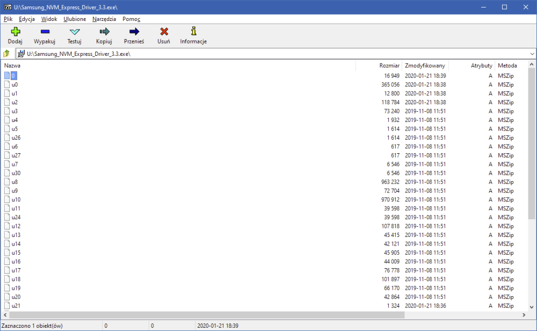
Task: Click the vertical scrollbar up arrow
Action: pyautogui.click(x=532, y=64)
